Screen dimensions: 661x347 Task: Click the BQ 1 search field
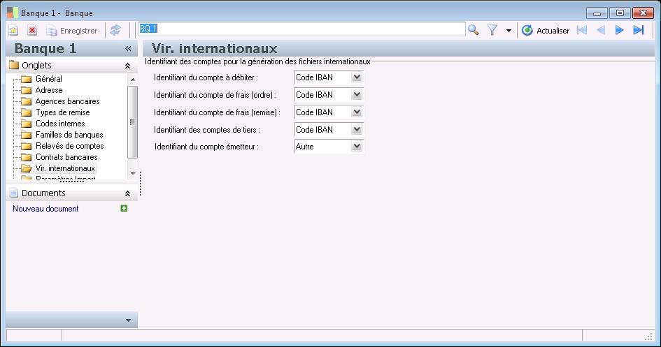[x=302, y=29]
